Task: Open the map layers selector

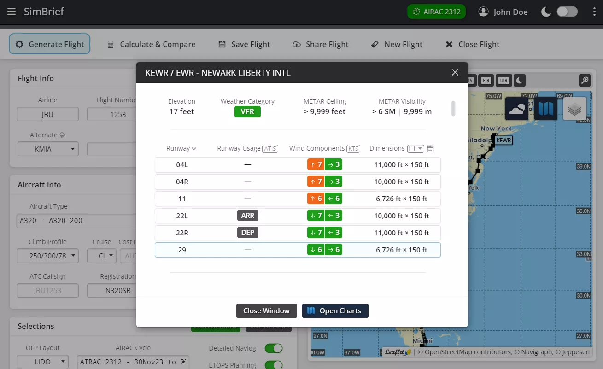Action: [x=574, y=109]
